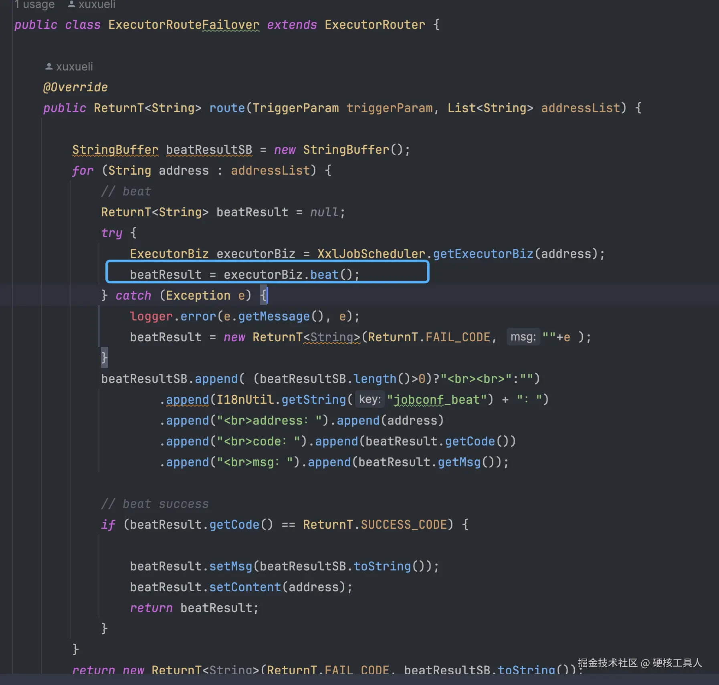Click the SUCCESS_CODE constant

point(404,525)
